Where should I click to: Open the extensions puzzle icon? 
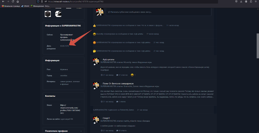[x=251, y=2]
